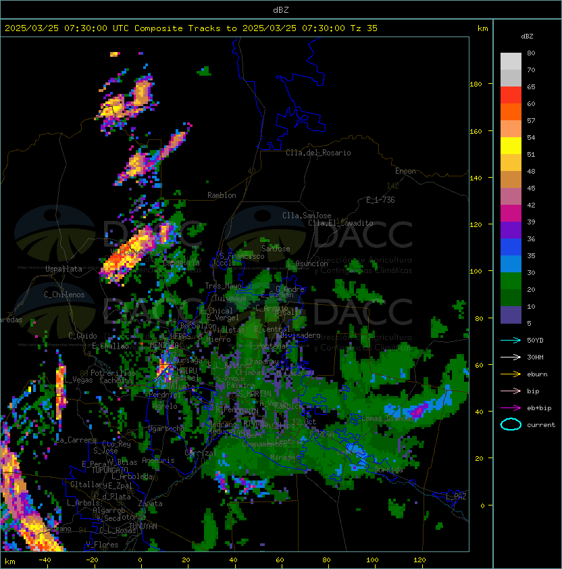Click the '180' km tick on right axis
Viewport: 562px width, 569px height.
click(x=476, y=84)
